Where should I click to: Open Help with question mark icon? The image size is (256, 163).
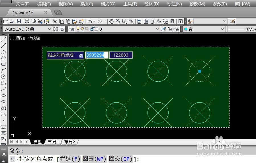(181, 21)
